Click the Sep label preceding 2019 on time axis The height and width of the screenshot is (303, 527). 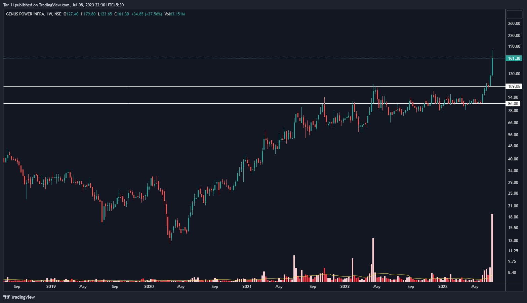[x=17, y=287]
